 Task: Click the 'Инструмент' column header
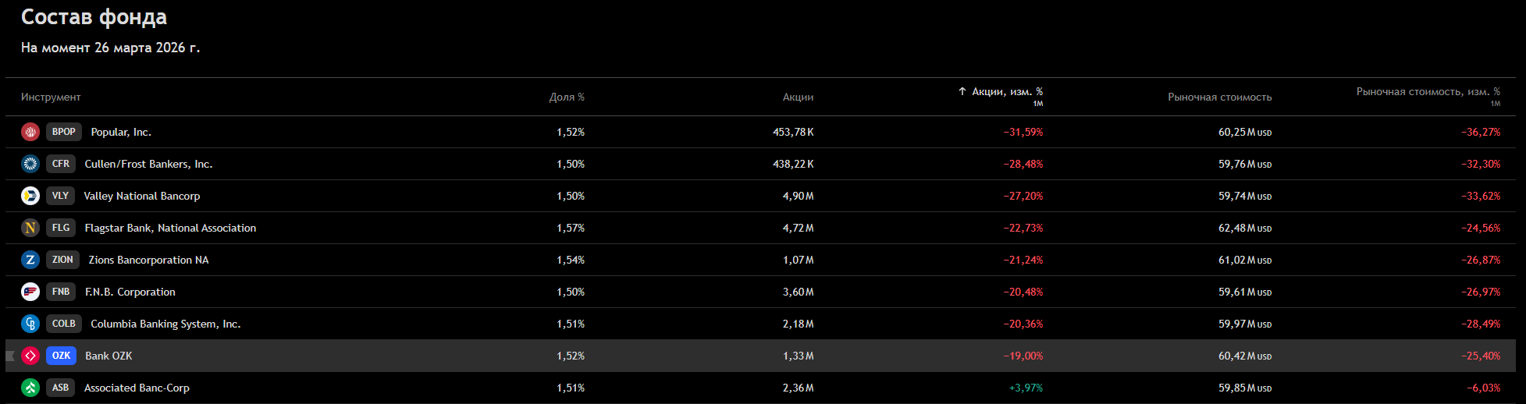(x=51, y=97)
